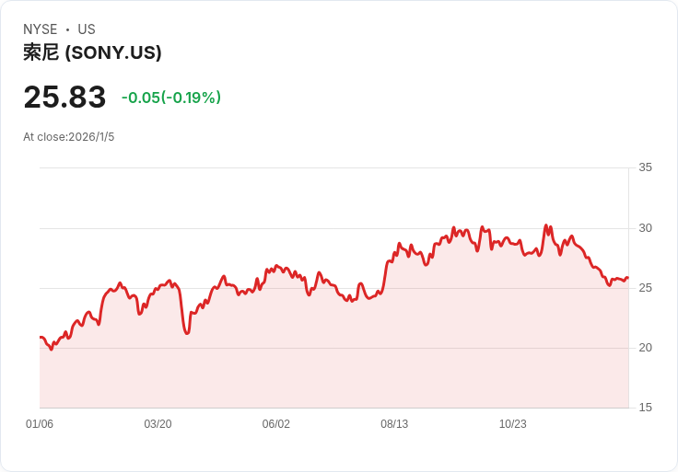The width and height of the screenshot is (678, 472).
Task: Click the 08/13 date axis label
Action: tap(394, 424)
